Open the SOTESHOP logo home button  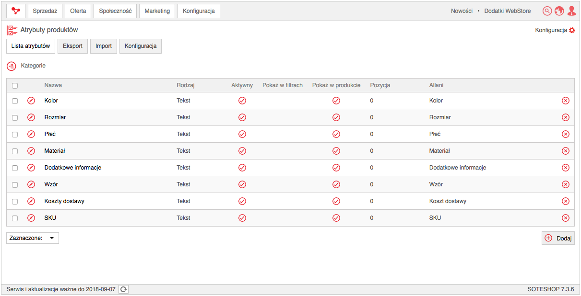click(16, 11)
